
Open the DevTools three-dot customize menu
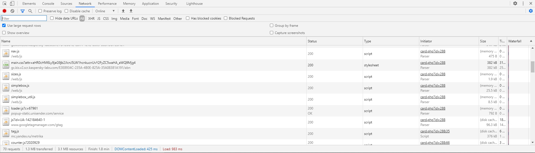click(x=523, y=4)
